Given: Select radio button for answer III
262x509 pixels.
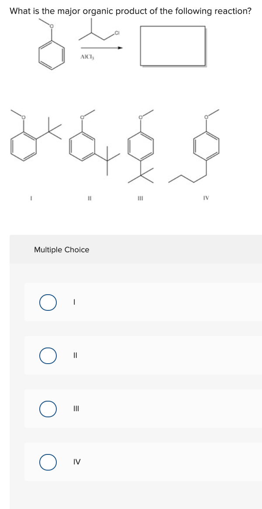Looking at the screenshot, I should [48, 409].
